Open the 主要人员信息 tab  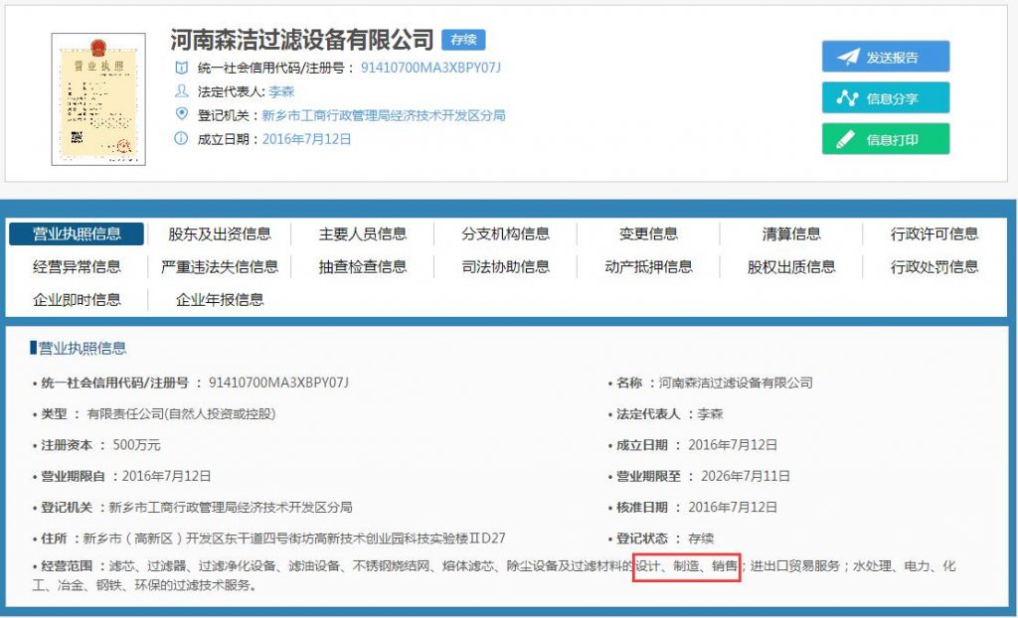(x=363, y=234)
